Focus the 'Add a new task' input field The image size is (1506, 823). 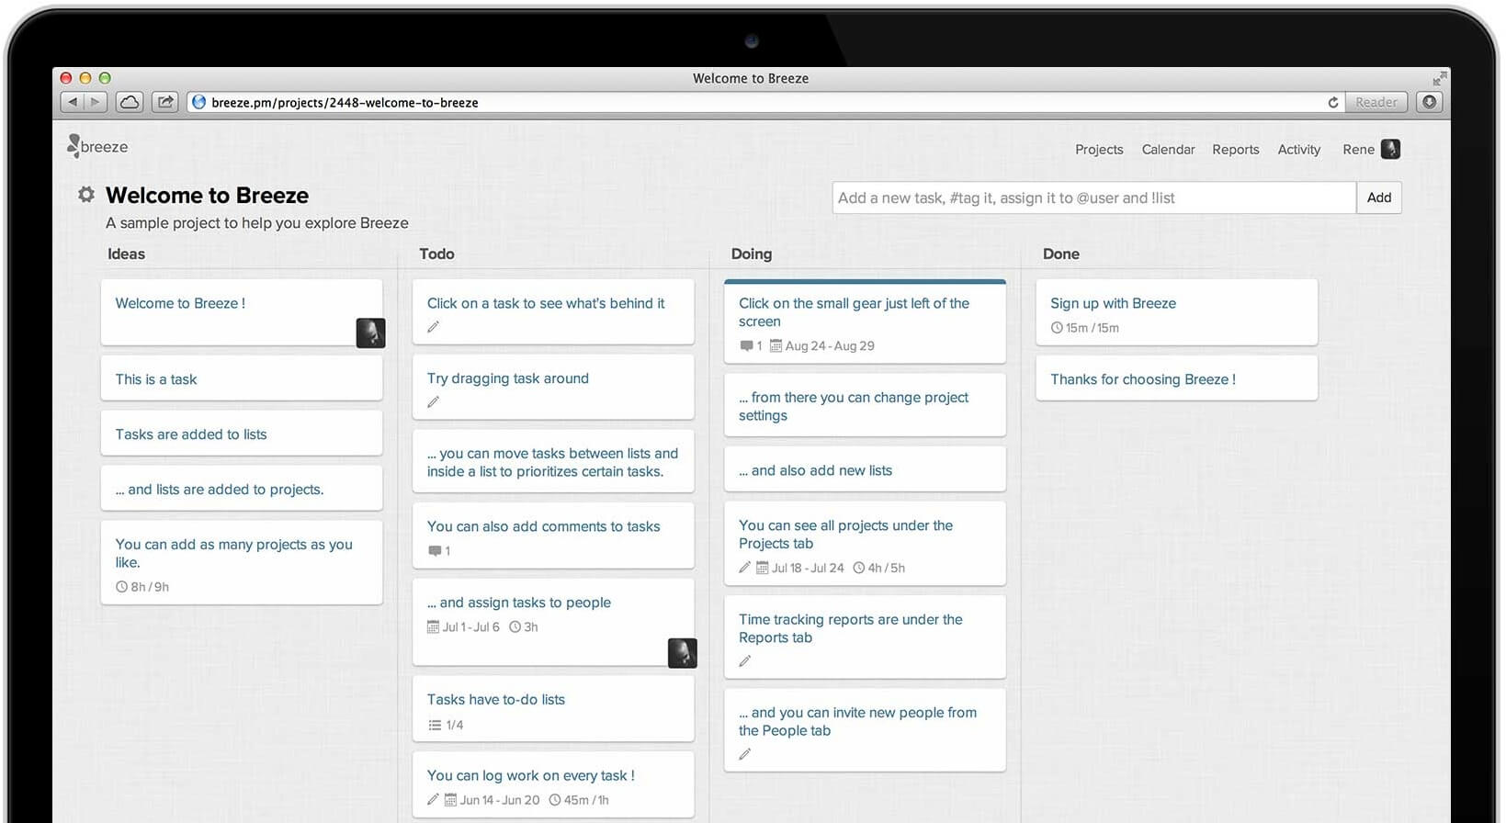pos(1093,197)
